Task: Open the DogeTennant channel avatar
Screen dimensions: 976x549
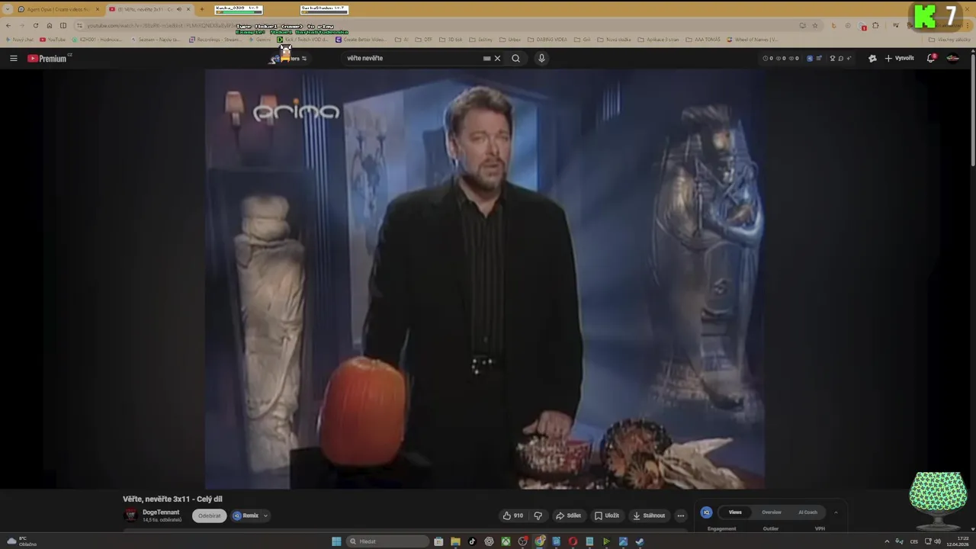Action: point(130,515)
